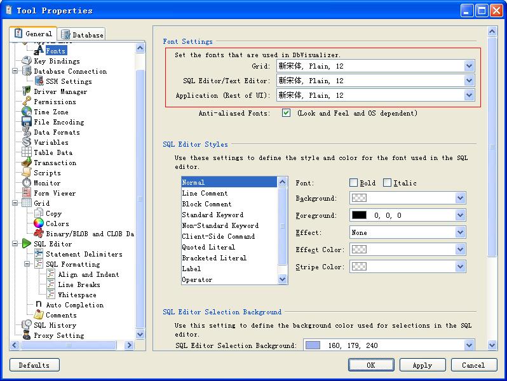This screenshot has width=507, height=381.
Task: Select Line Comment in styles list
Action: point(205,193)
